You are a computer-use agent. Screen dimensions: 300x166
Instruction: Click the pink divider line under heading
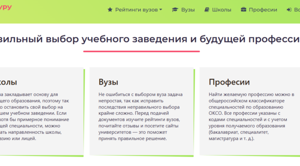[141, 51]
